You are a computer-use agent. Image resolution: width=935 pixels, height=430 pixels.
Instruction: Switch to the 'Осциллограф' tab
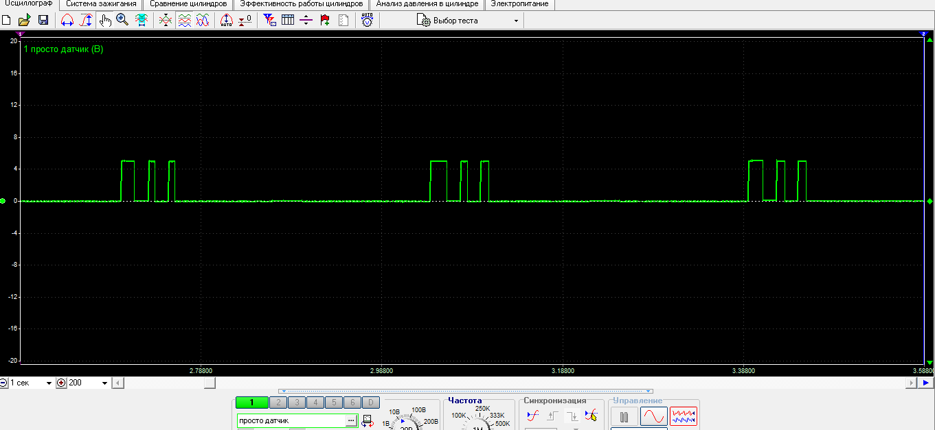pos(29,4)
